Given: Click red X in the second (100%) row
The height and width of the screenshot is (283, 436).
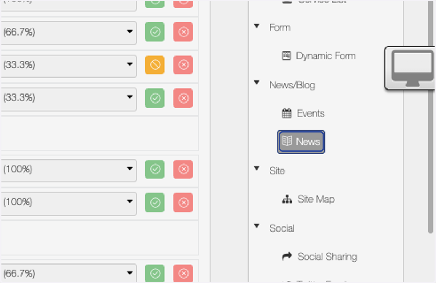Looking at the screenshot, I should [183, 202].
